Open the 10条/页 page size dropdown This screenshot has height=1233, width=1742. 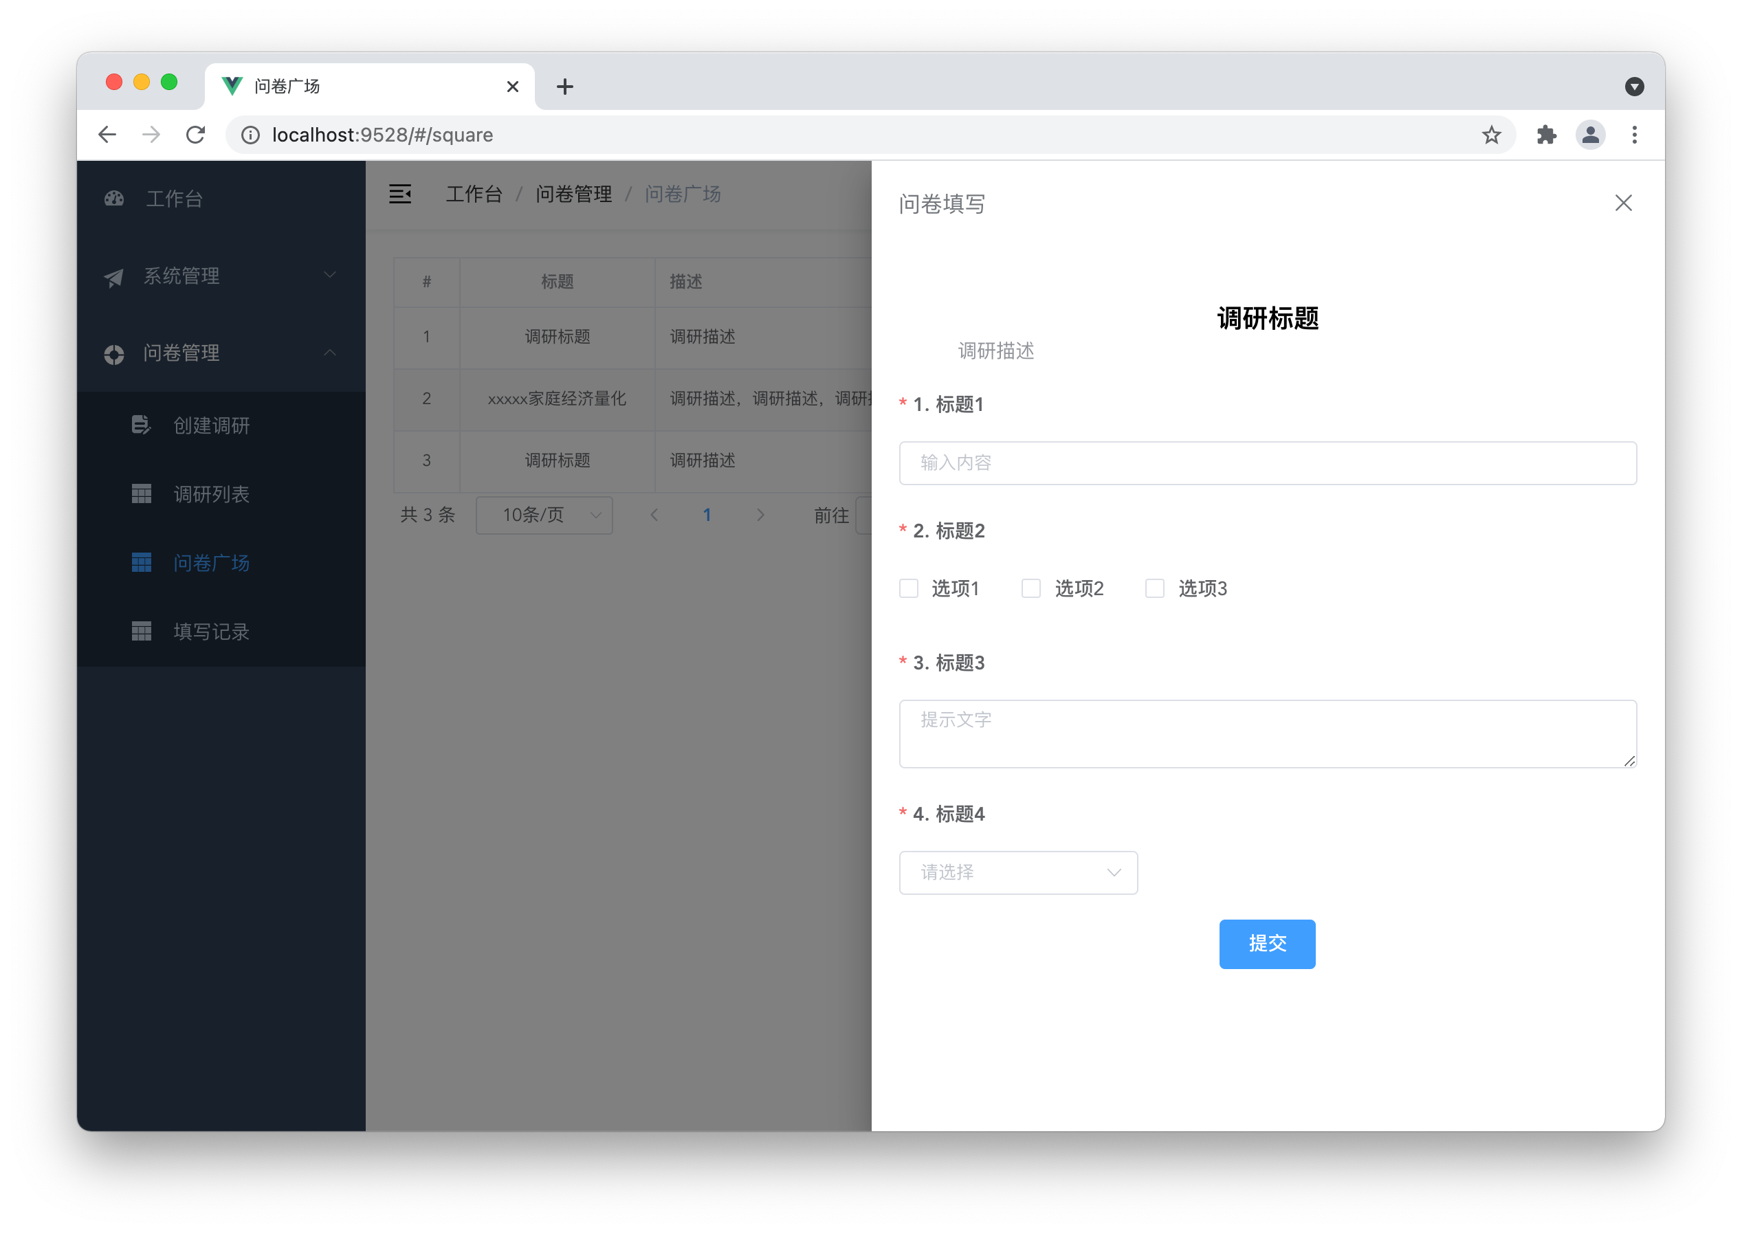[x=544, y=515]
